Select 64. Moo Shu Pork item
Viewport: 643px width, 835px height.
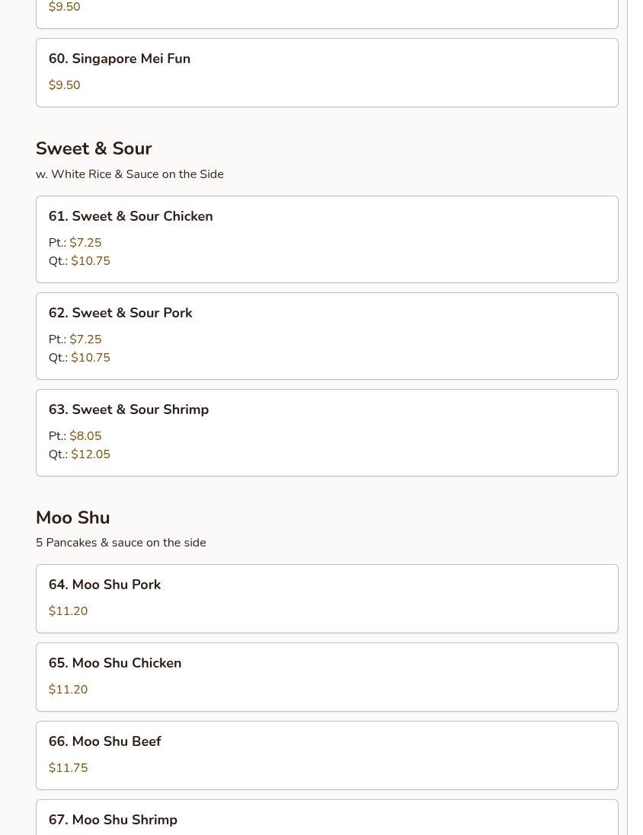pos(327,598)
